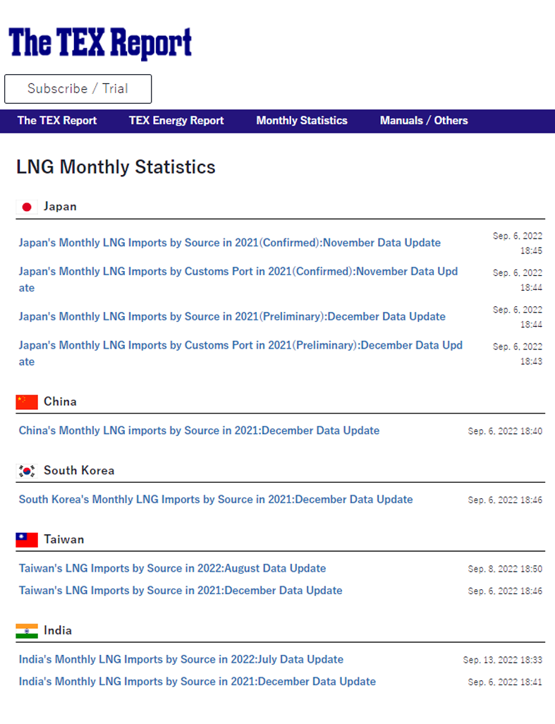Open Manuals / Others menu
This screenshot has width=555, height=724.
pos(424,121)
